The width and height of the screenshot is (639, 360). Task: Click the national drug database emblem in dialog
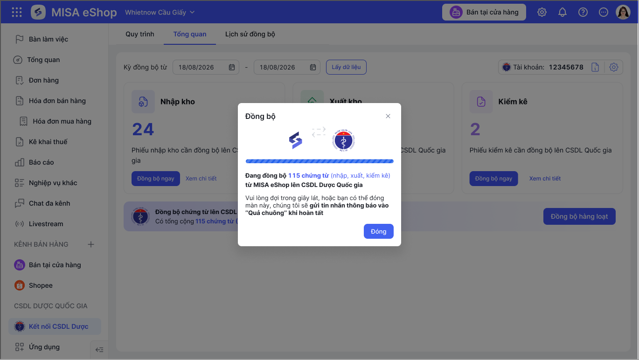point(344,140)
